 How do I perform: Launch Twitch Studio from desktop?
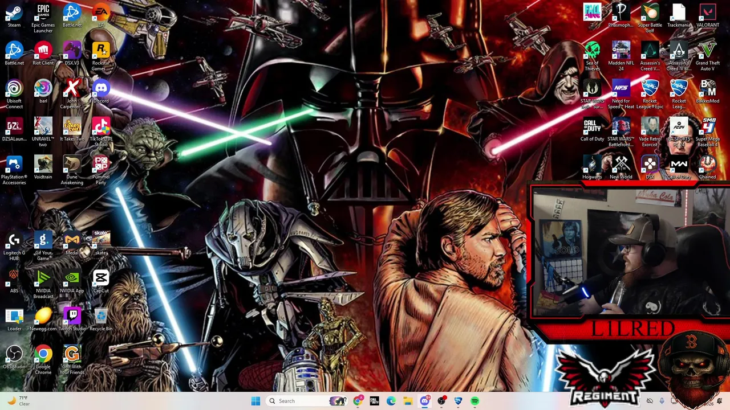tap(72, 320)
